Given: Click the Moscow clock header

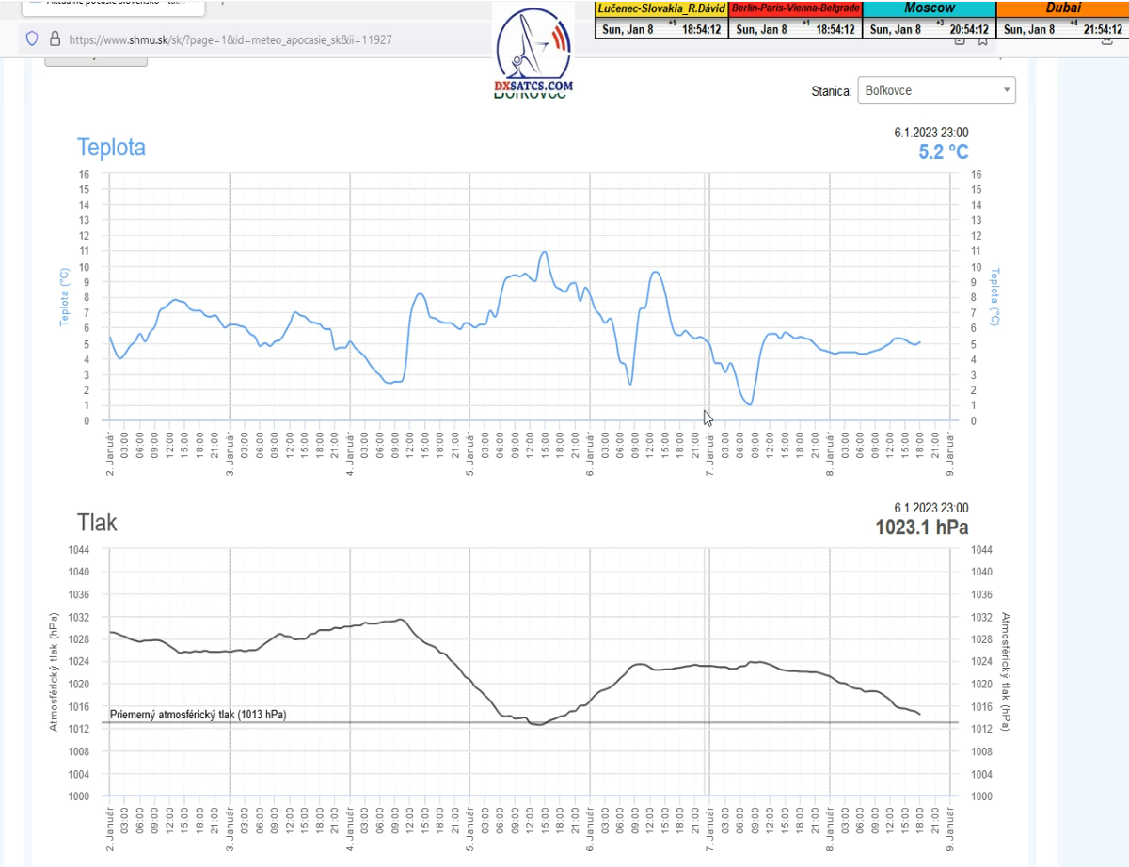Looking at the screenshot, I should point(929,8).
